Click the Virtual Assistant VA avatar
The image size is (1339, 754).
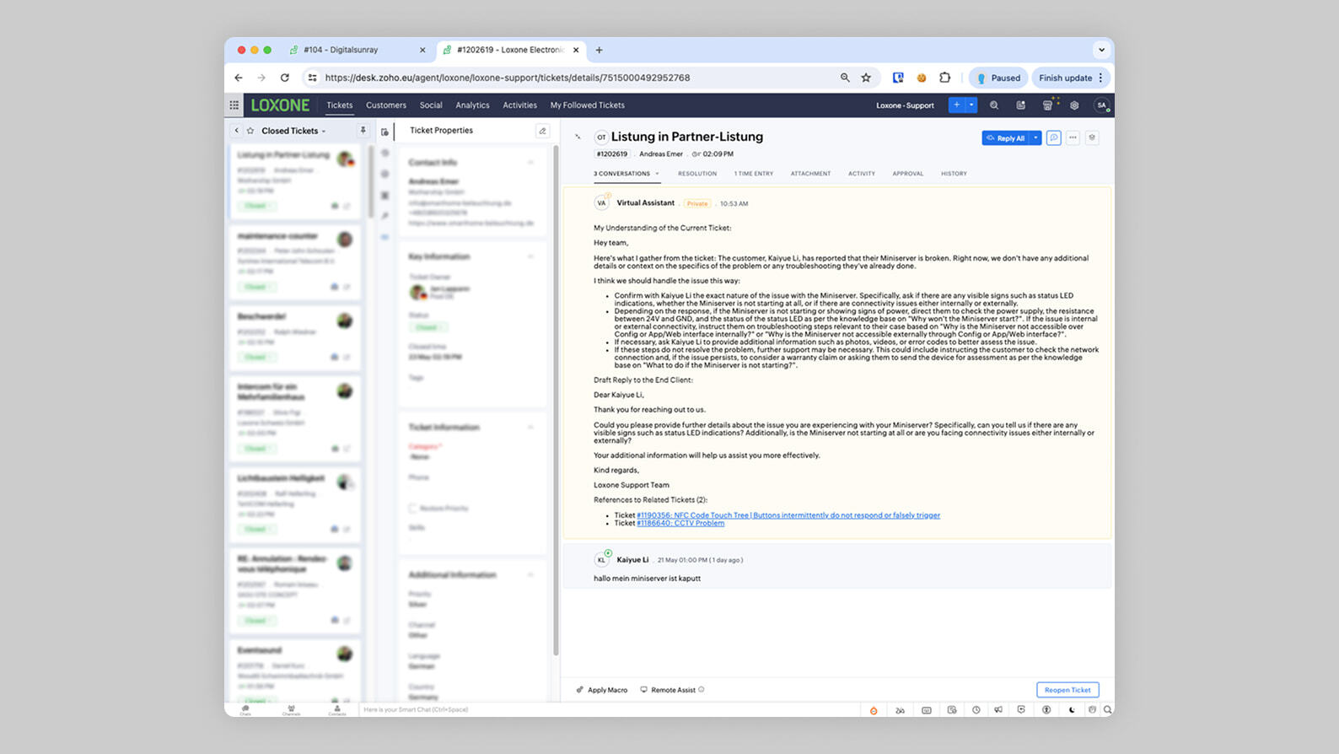click(x=601, y=203)
